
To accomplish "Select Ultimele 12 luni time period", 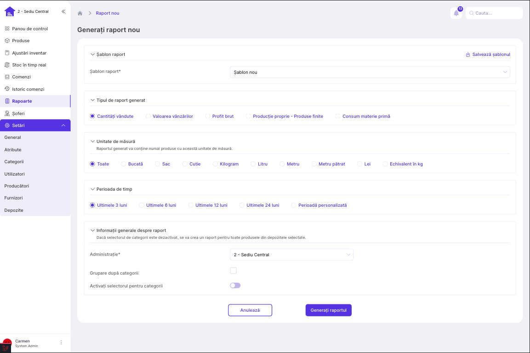I will point(191,205).
